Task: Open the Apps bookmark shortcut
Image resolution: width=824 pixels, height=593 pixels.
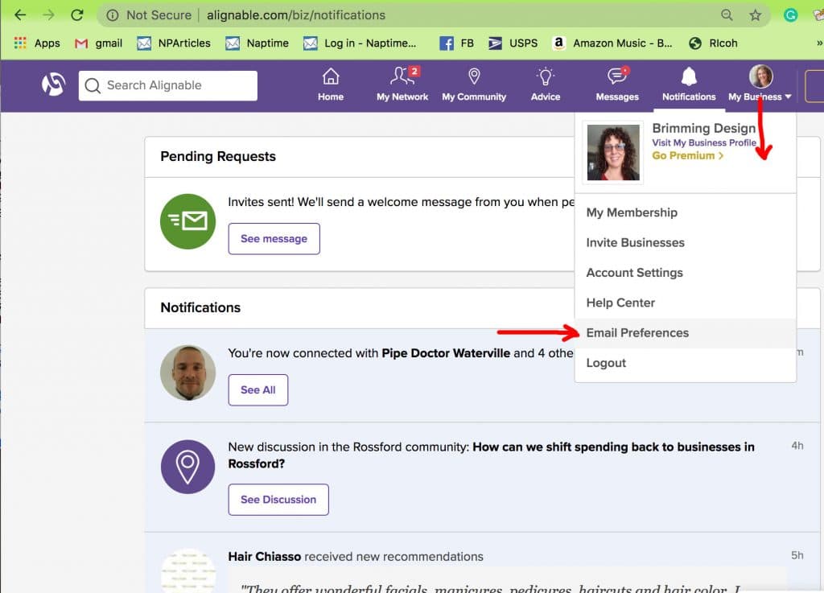Action: pos(37,43)
